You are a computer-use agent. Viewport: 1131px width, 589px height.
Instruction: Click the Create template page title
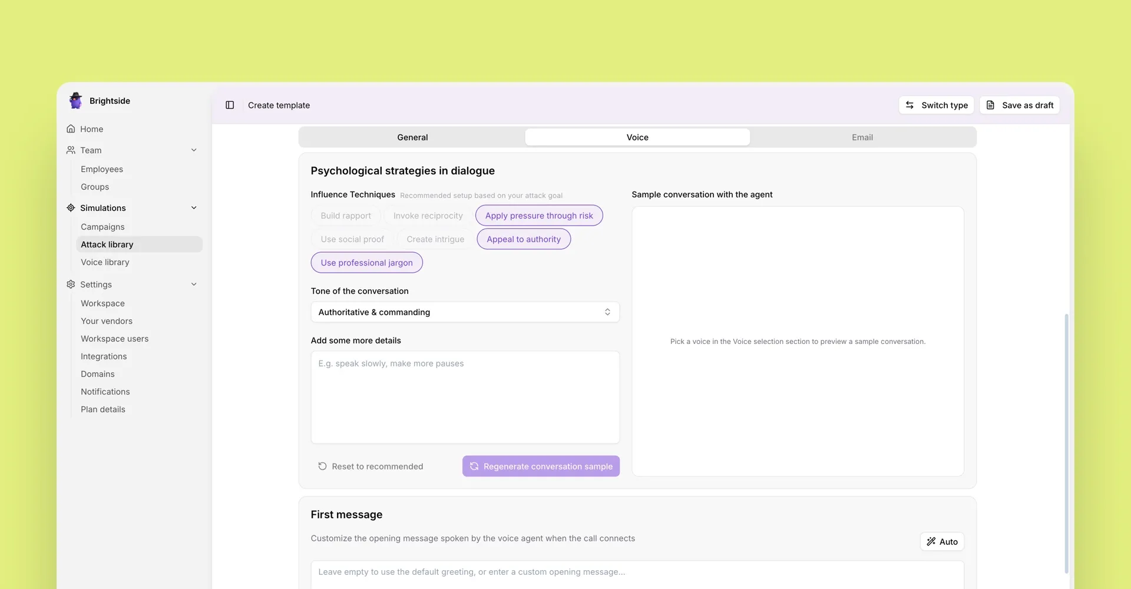click(279, 105)
